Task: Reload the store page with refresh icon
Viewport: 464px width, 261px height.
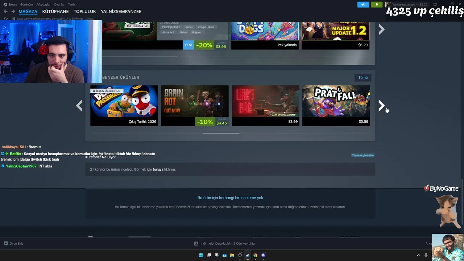Action: click(x=5, y=18)
